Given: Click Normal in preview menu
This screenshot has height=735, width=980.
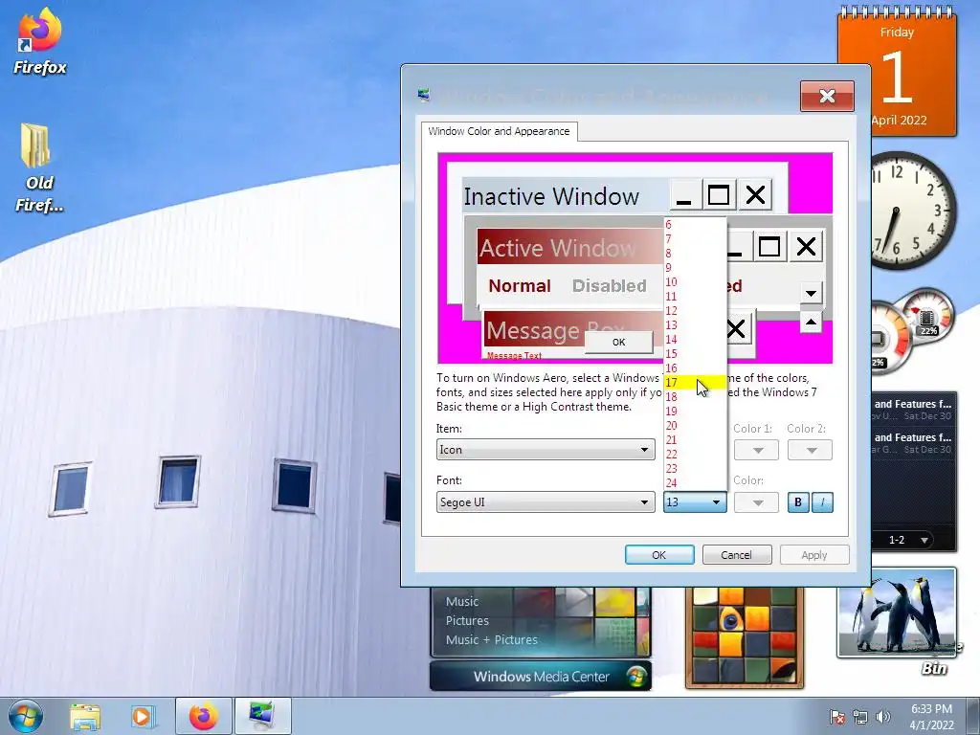Looking at the screenshot, I should click(x=520, y=286).
